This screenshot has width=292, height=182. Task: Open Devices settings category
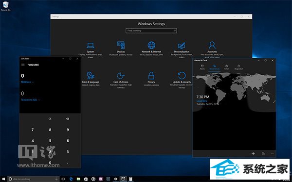click(x=121, y=48)
